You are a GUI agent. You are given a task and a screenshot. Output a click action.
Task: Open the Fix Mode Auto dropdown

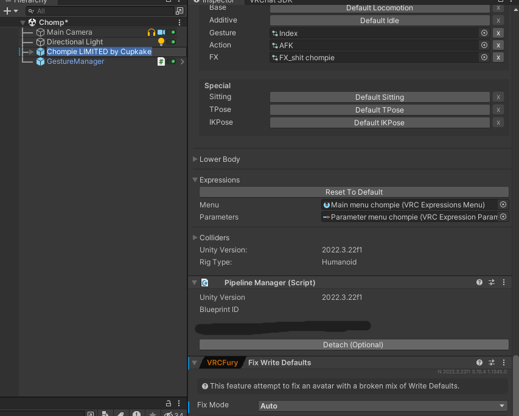click(x=383, y=406)
